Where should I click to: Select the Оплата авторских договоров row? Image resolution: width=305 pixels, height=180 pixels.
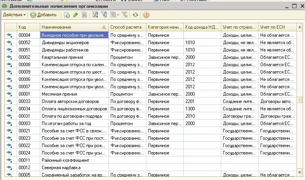[x=151, y=101]
